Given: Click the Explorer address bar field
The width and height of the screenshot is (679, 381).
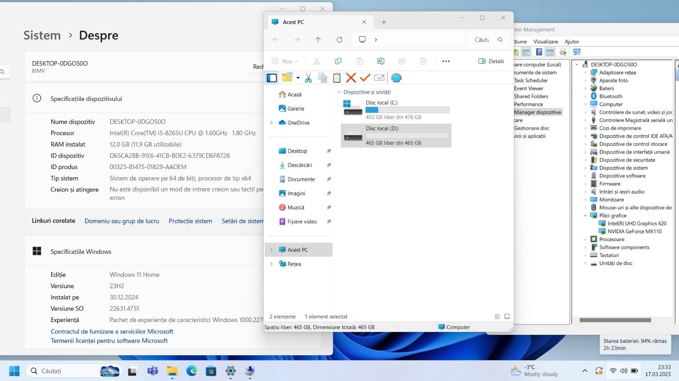Looking at the screenshot, I should coord(409,39).
